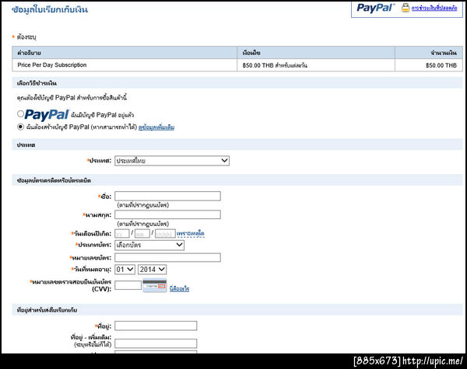Open the 'more information' link after the second radio option
Viewport: 467px width, 369px height.
(x=156, y=127)
